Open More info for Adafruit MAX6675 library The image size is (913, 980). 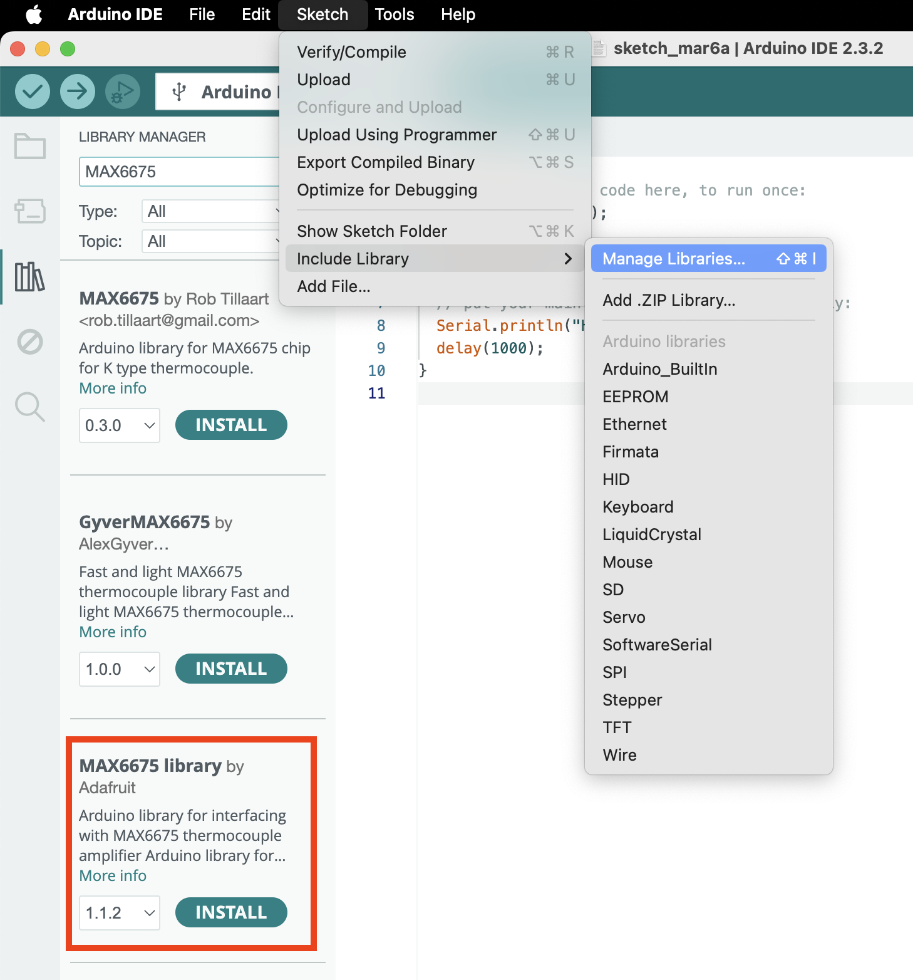click(113, 876)
